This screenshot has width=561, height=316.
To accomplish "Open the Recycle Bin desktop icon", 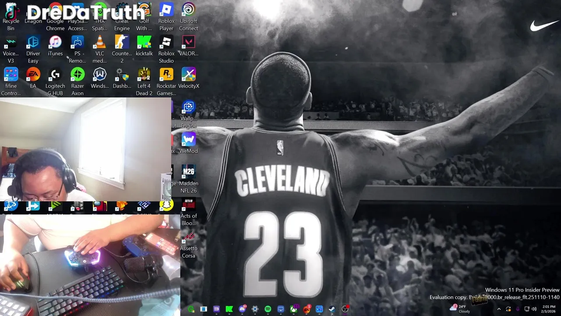I will 11,18.
